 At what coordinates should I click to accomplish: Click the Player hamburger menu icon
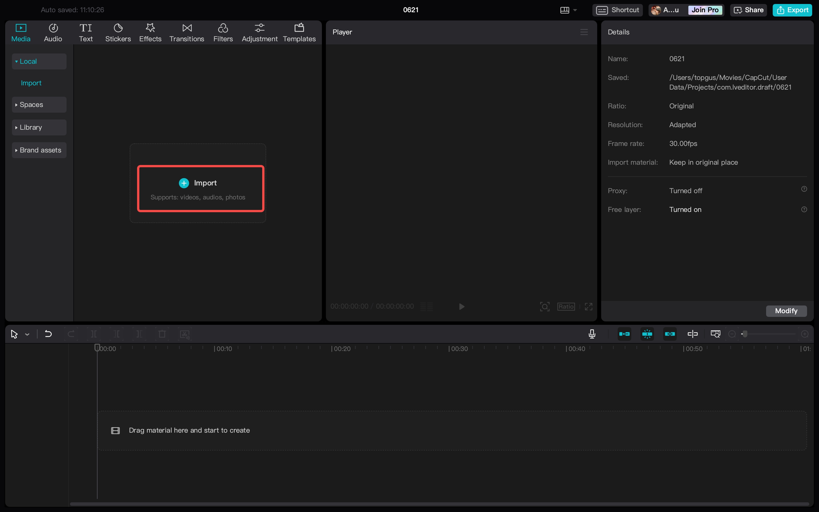584,32
